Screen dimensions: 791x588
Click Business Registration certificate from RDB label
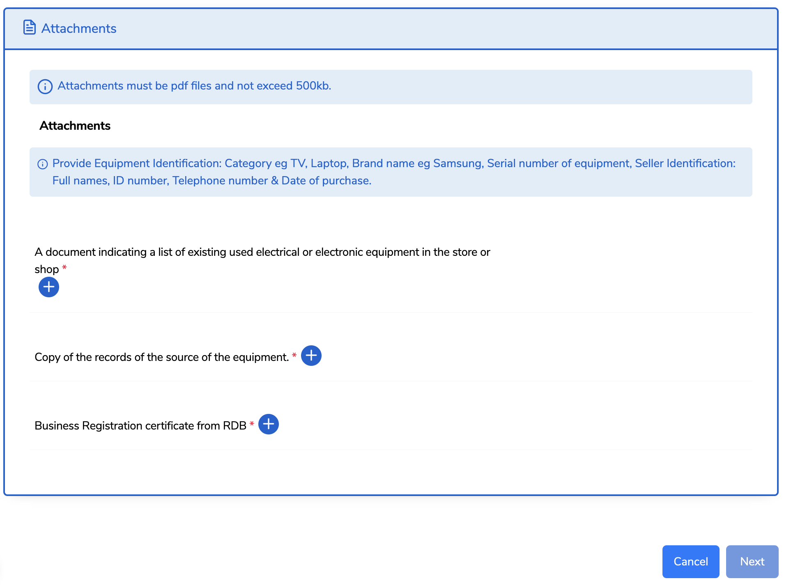tap(140, 426)
